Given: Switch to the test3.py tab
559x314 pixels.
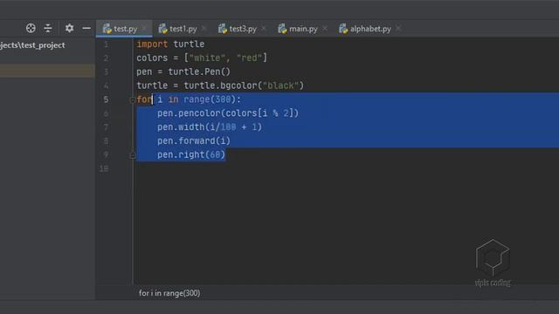Looking at the screenshot, I should [x=243, y=29].
